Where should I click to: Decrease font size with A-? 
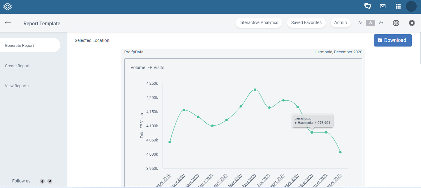(360, 23)
